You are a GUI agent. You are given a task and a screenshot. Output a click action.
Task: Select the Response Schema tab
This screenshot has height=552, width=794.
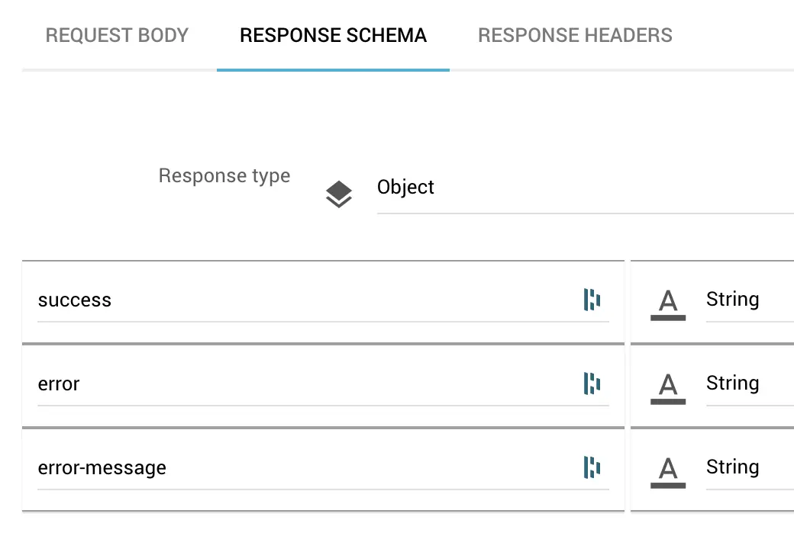tap(333, 35)
